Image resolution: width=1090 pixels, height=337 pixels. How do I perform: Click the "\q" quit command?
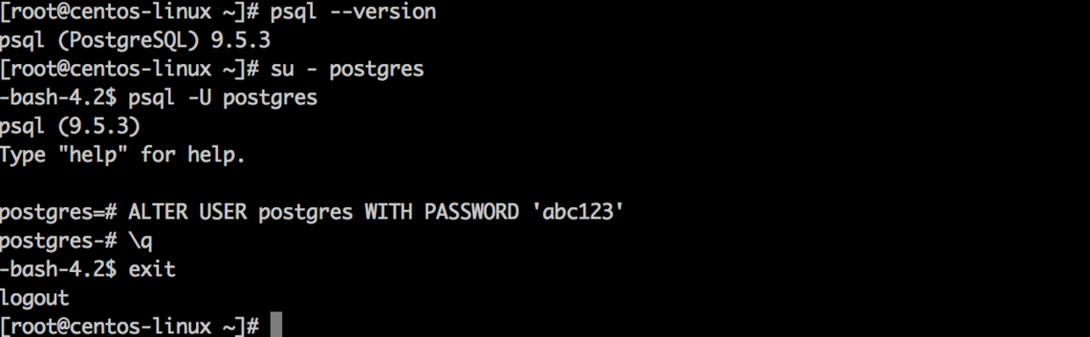141,240
